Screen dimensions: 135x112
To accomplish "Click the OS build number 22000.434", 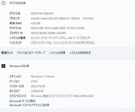I will click(37, 91).
